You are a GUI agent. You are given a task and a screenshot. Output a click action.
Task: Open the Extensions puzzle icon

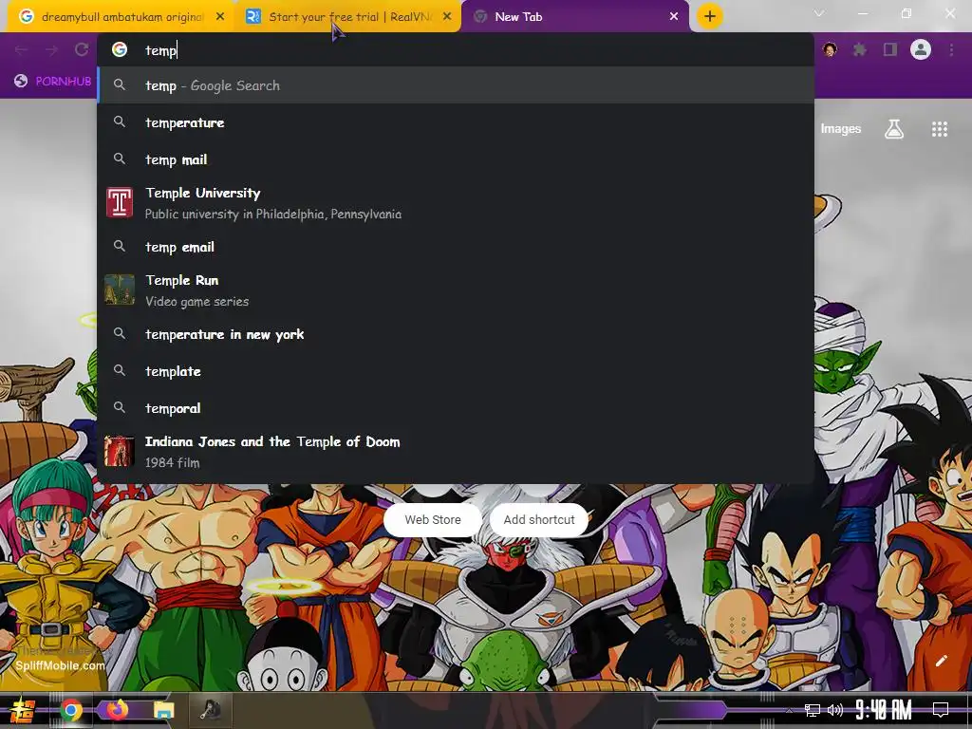tap(860, 49)
